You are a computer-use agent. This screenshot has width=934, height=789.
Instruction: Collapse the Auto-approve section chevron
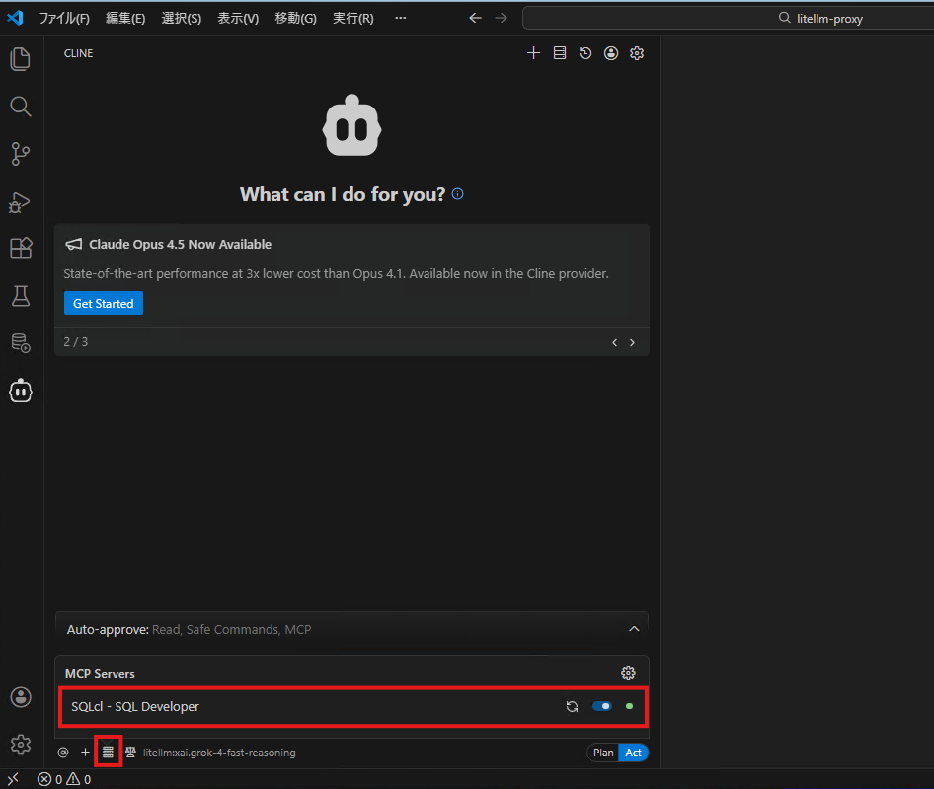[x=634, y=629]
